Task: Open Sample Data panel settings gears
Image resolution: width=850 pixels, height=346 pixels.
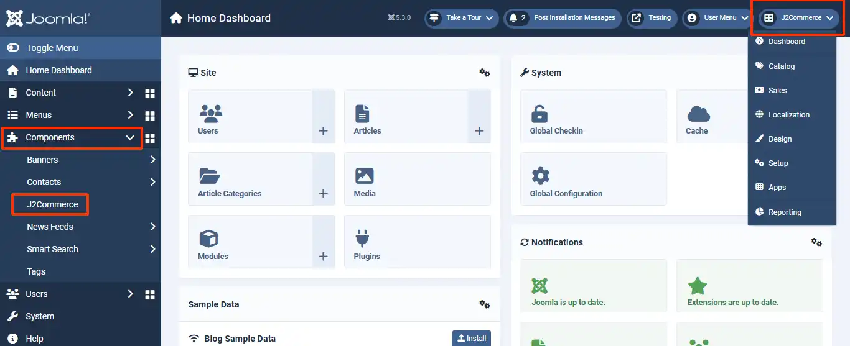Action: click(x=485, y=304)
